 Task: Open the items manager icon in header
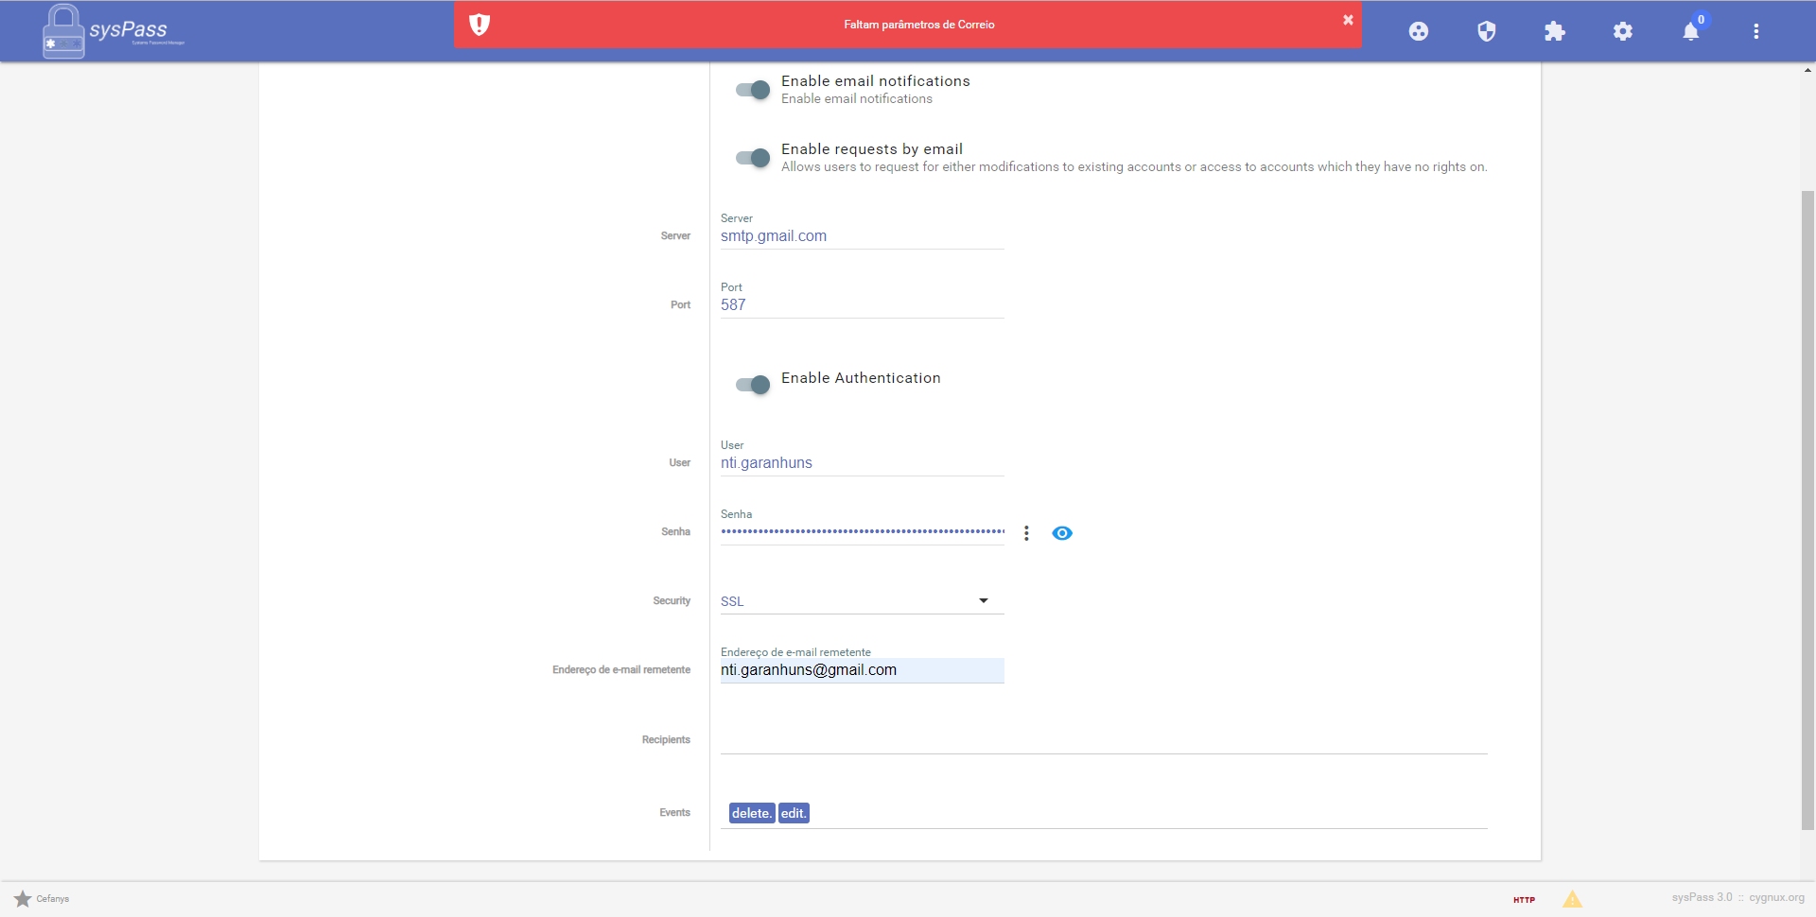click(1419, 31)
